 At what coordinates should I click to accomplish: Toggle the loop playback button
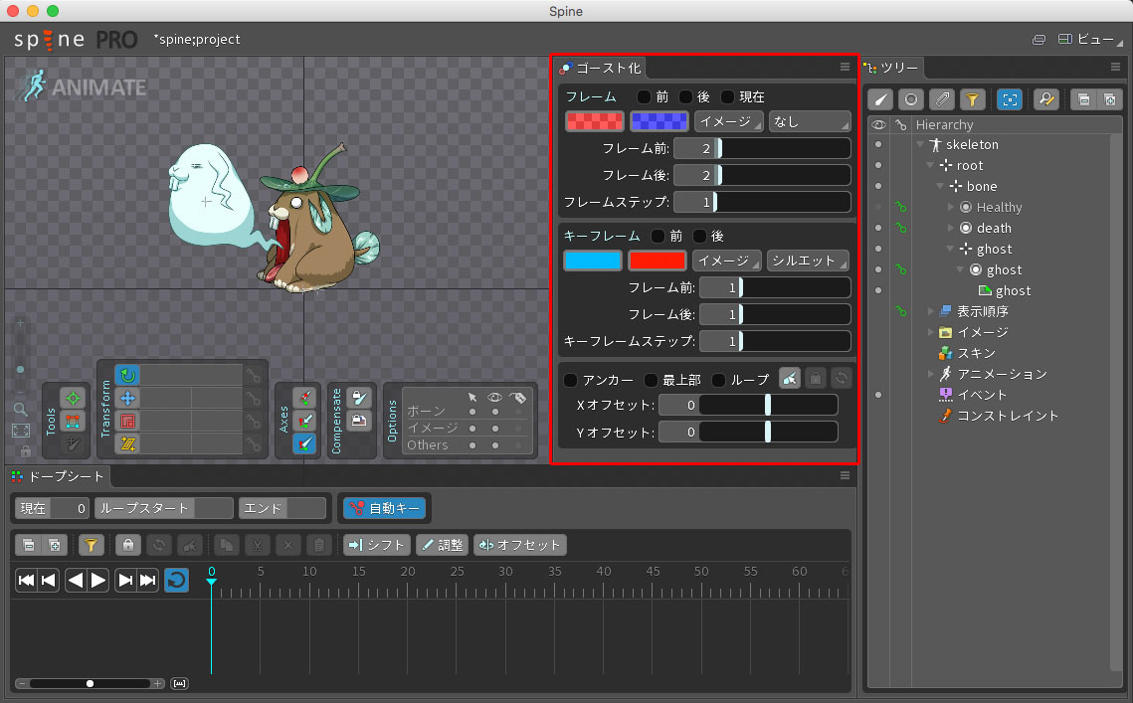point(176,580)
